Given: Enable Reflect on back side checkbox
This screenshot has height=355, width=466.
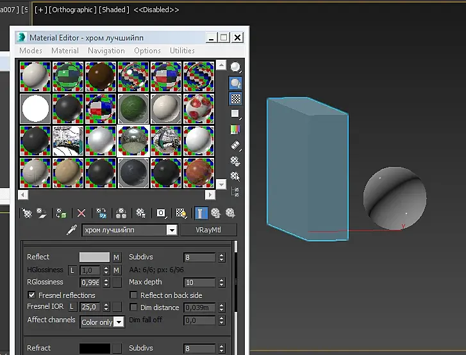Looking at the screenshot, I should pos(133,295).
